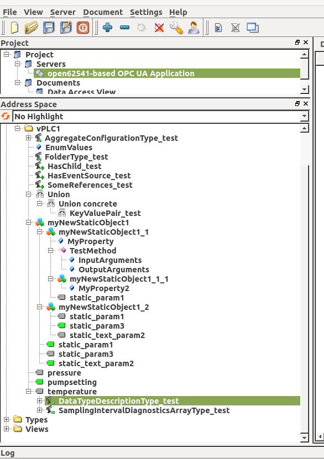Click the Save As floppy-with-pencil icon
The height and width of the screenshot is (459, 324).
(66, 28)
